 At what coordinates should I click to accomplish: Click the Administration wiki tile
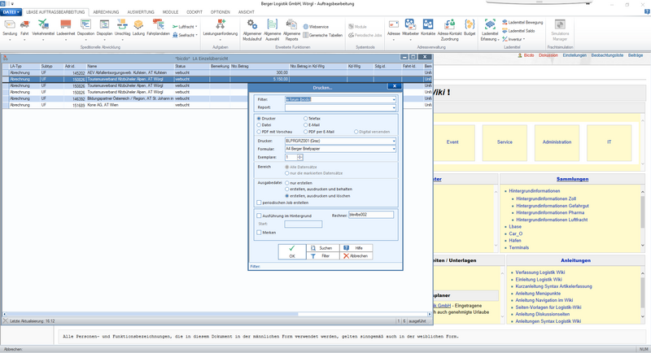tap(557, 142)
